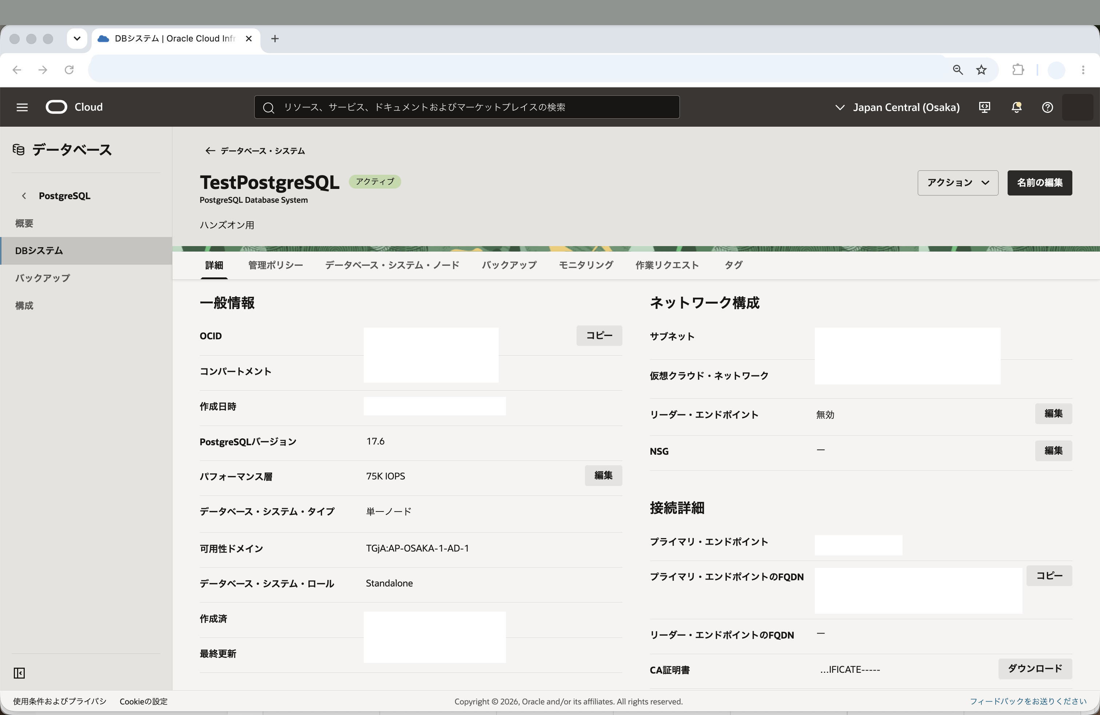Click the TestPostgreSQL title
1100x715 pixels.
(x=270, y=183)
